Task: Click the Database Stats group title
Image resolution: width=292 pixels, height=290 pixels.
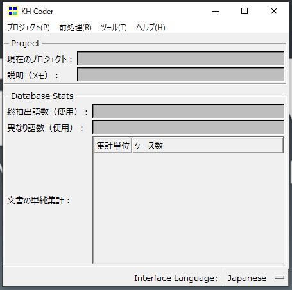Action: (42, 96)
